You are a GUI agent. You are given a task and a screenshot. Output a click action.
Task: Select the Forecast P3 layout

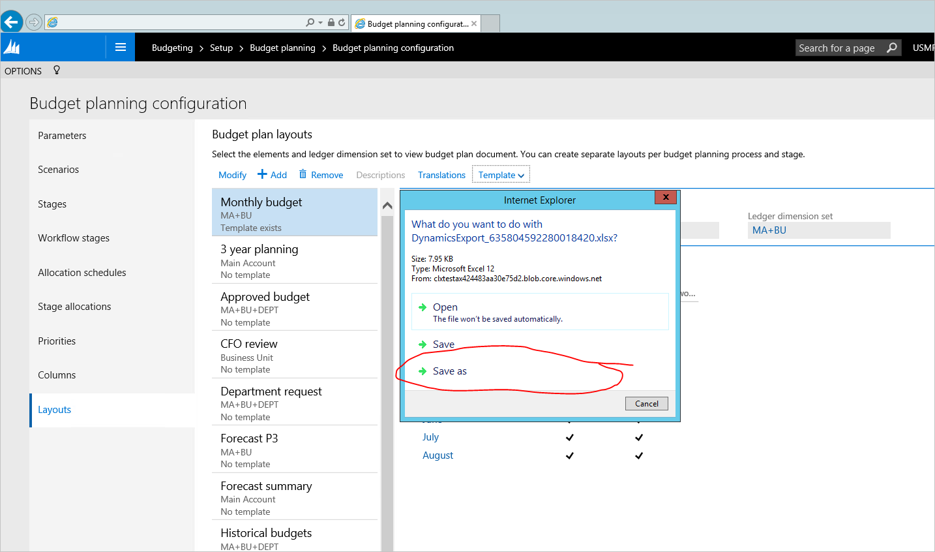pos(295,449)
